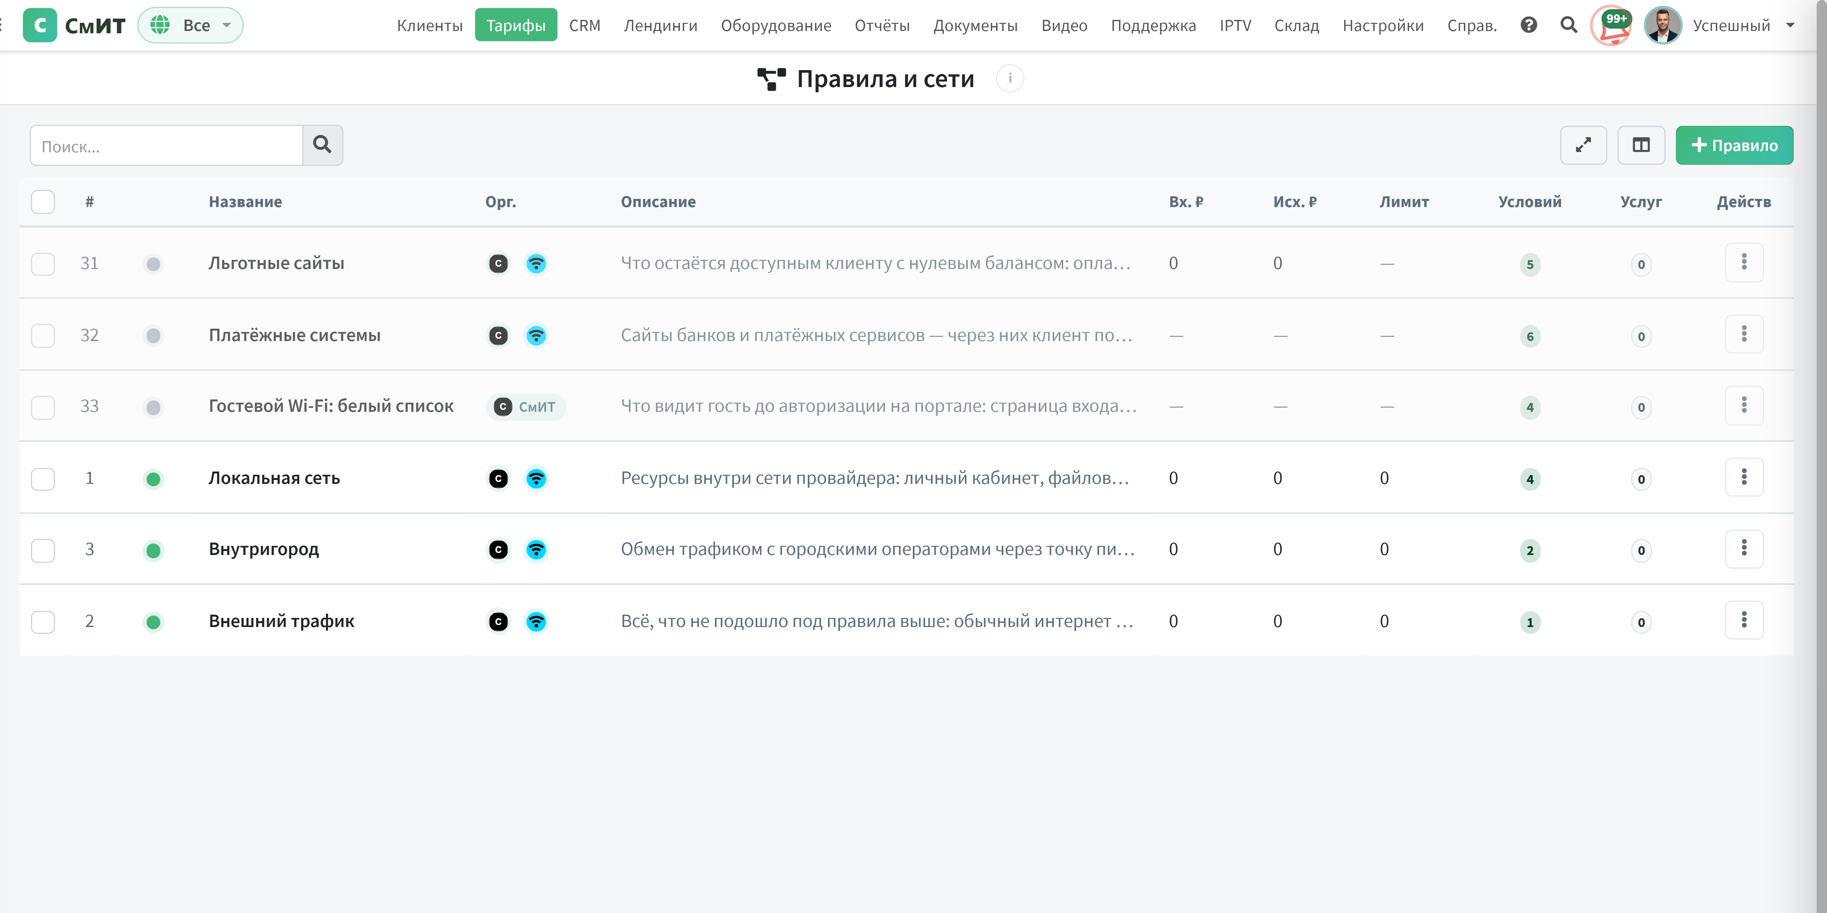
Task: Click the conditions count badge 6 for Платёжные системы
Action: point(1530,337)
